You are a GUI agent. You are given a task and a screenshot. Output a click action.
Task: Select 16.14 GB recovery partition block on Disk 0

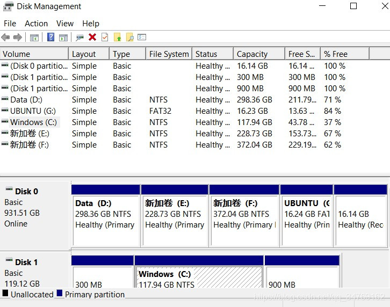click(361, 221)
